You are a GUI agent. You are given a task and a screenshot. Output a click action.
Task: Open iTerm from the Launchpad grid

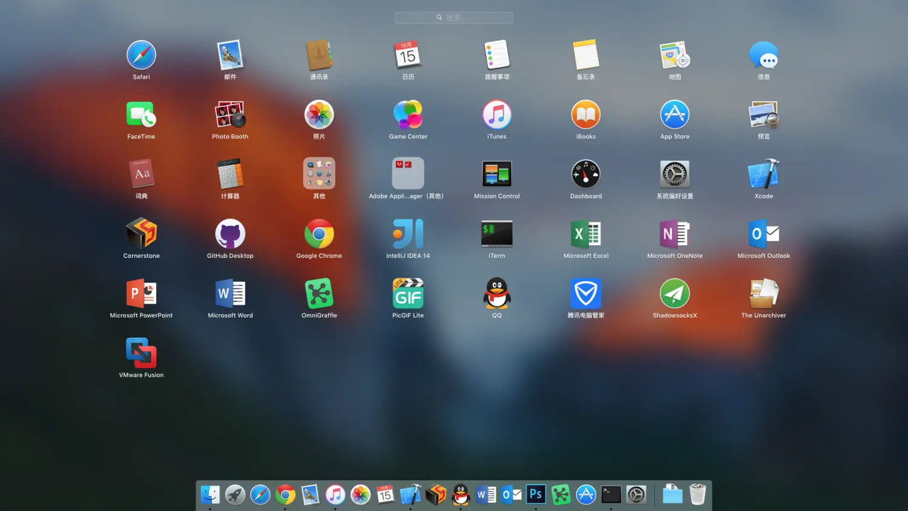point(497,234)
